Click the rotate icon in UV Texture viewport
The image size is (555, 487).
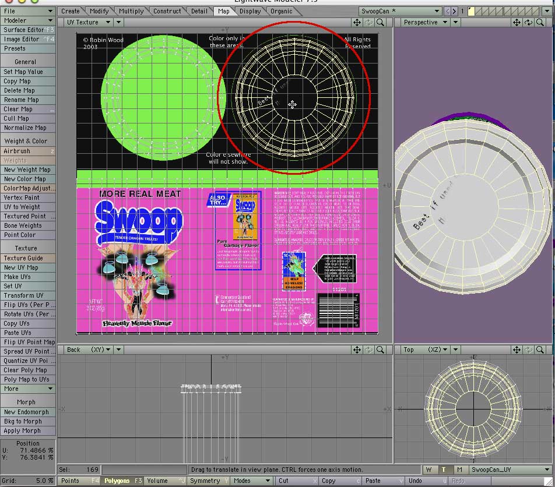pos(368,22)
